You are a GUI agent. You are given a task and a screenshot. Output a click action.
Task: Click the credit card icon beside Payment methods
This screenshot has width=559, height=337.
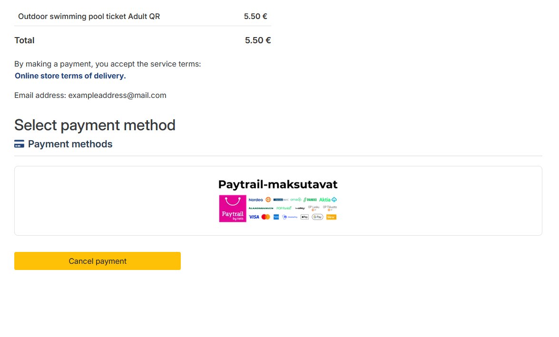point(19,144)
